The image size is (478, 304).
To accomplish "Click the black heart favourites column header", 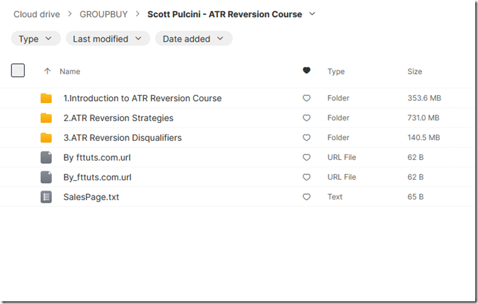I will point(307,70).
